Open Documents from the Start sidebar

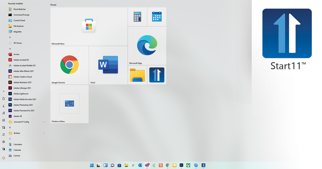coord(3,99)
